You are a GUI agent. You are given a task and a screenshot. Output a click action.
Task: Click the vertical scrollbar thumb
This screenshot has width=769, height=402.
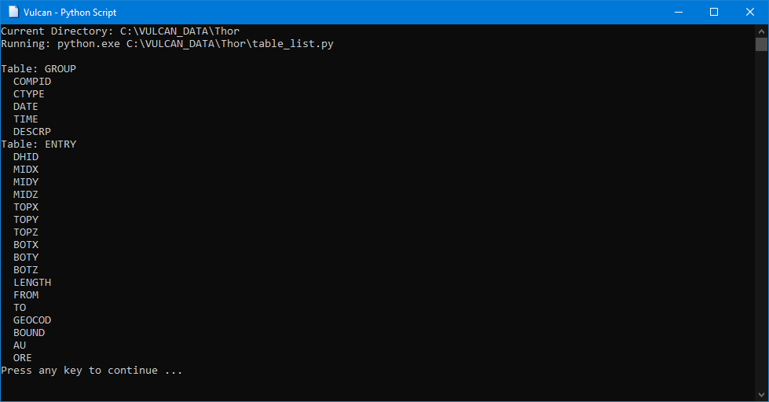click(761, 44)
